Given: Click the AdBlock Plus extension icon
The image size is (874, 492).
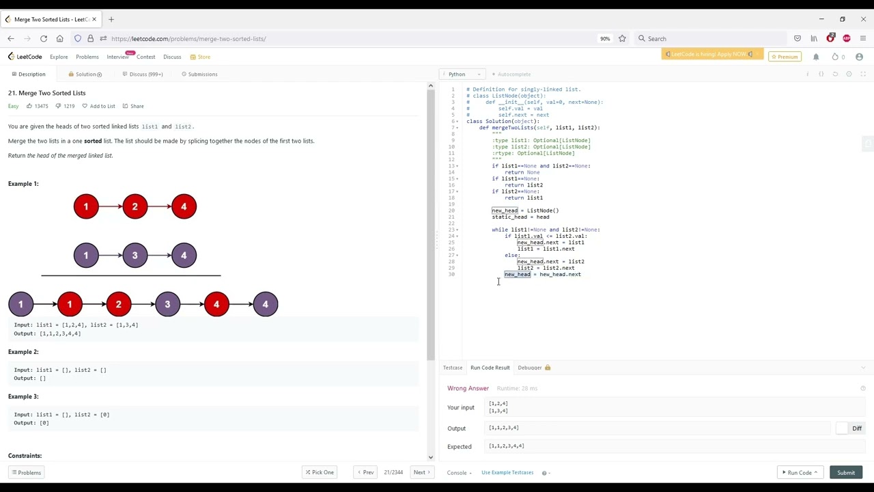Looking at the screenshot, I should (x=847, y=39).
